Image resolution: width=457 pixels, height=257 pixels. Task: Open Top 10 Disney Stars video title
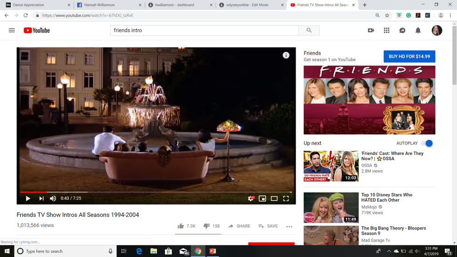pyautogui.click(x=387, y=198)
